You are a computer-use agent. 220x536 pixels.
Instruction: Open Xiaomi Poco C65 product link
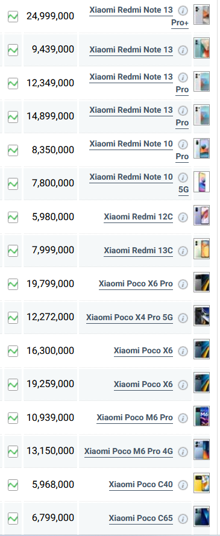[x=141, y=519]
